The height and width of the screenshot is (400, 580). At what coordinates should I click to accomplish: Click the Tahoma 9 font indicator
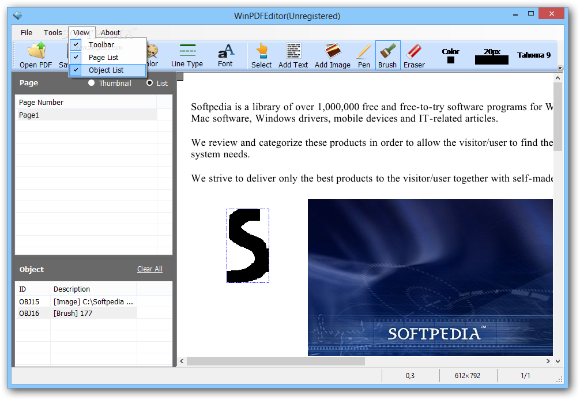point(534,55)
